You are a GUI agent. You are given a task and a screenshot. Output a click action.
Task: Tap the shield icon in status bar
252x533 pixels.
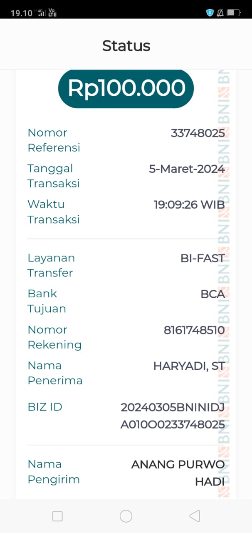point(210,12)
